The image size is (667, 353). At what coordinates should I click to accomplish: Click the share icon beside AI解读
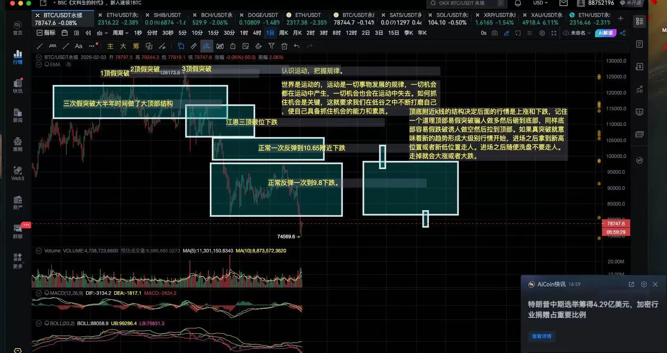[623, 33]
